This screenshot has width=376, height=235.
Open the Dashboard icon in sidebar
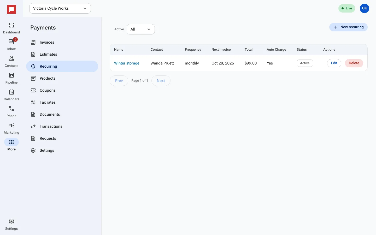(x=11, y=25)
